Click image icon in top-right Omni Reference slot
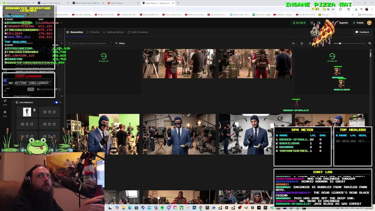This screenshot has height=211, width=375. [45, 112]
